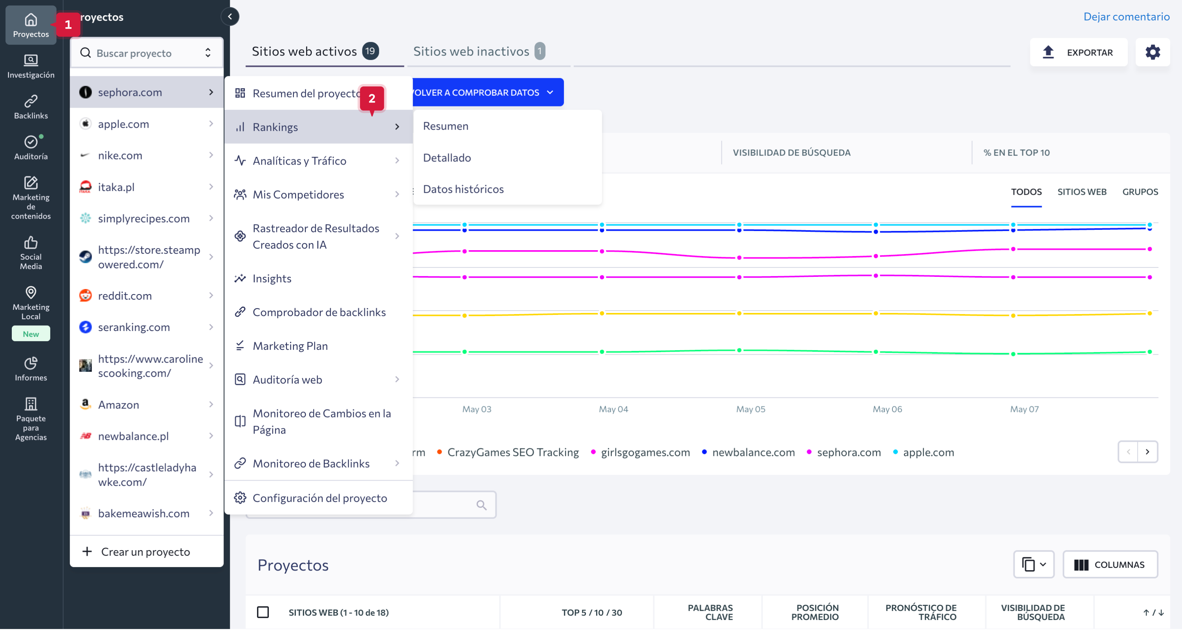
Task: Open the copy options dropdown beside Columnas
Action: pyautogui.click(x=1033, y=564)
